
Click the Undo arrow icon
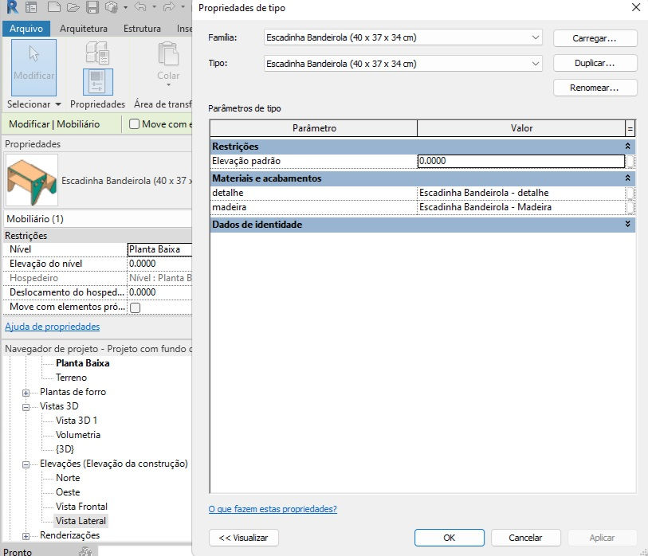tap(140, 7)
